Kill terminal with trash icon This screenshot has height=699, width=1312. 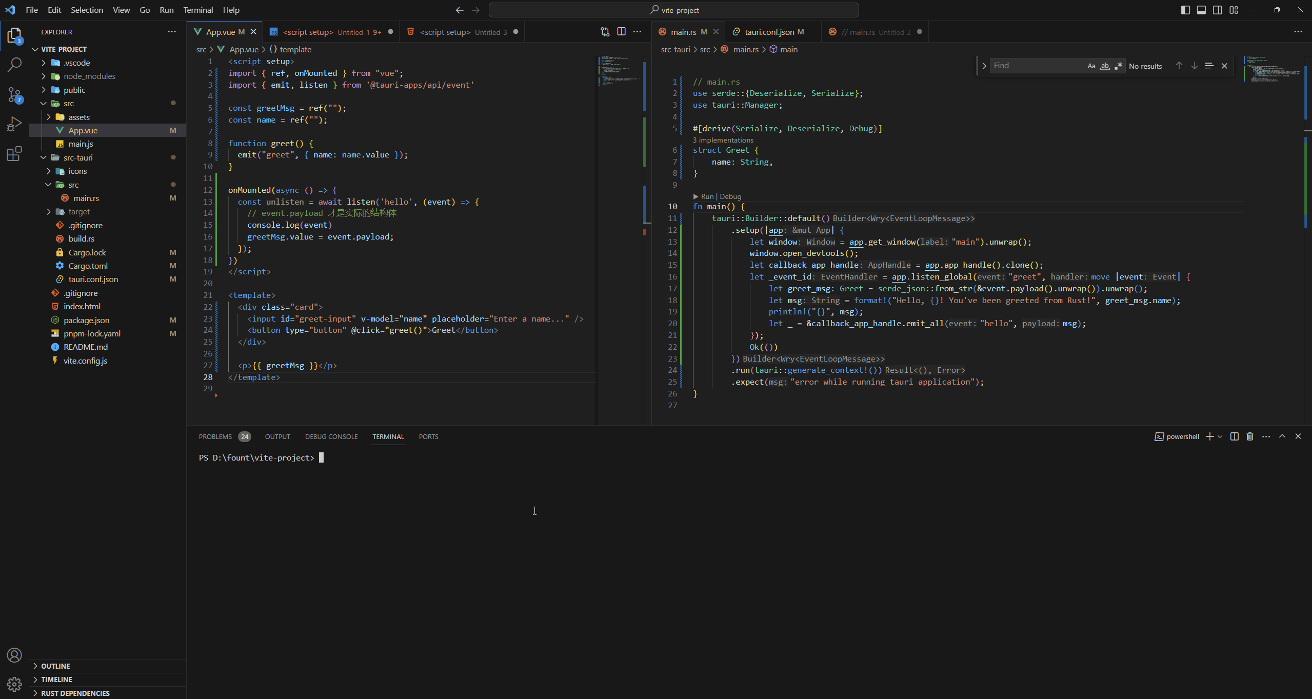point(1250,436)
